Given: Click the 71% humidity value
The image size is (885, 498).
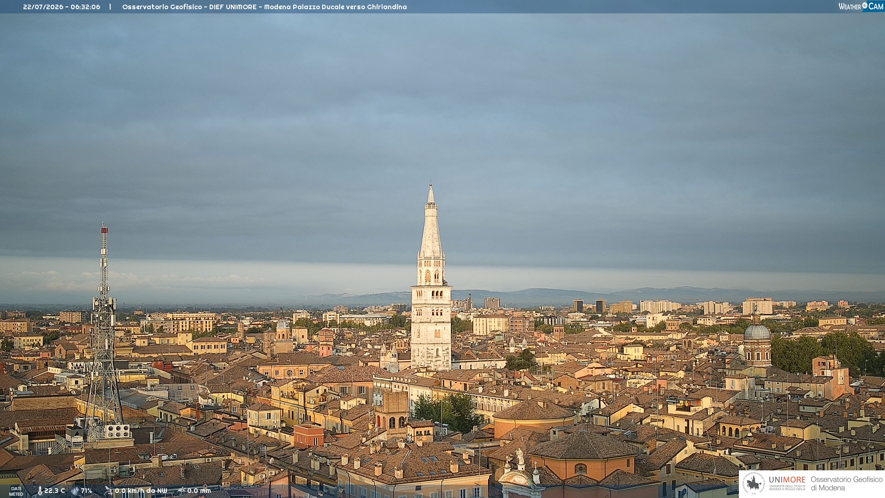Looking at the screenshot, I should (x=87, y=491).
